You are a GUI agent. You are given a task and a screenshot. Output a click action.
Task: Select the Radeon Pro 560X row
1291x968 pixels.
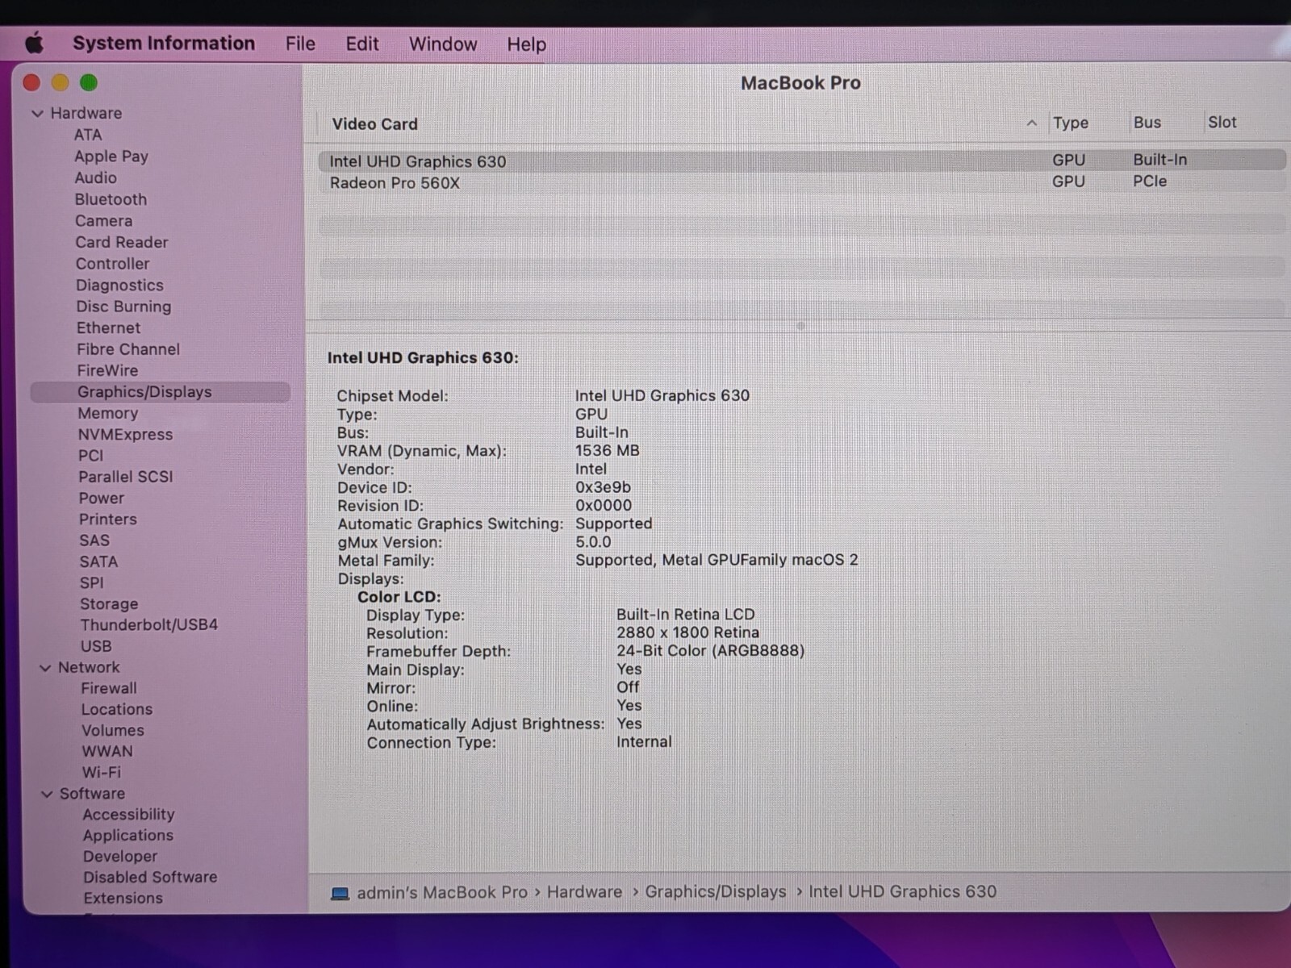click(x=395, y=183)
